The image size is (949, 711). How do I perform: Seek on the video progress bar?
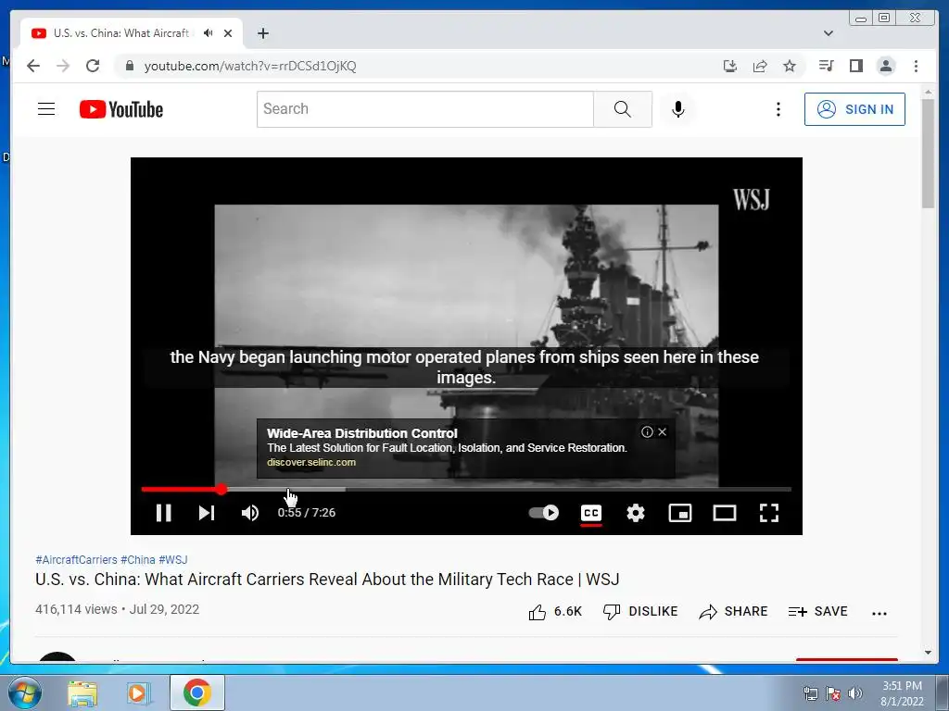[466, 489]
